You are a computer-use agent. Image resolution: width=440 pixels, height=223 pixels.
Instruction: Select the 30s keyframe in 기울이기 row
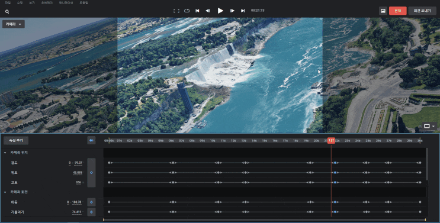tap(420, 212)
